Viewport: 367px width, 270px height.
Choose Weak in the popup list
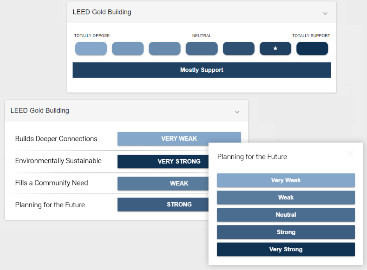click(x=286, y=198)
